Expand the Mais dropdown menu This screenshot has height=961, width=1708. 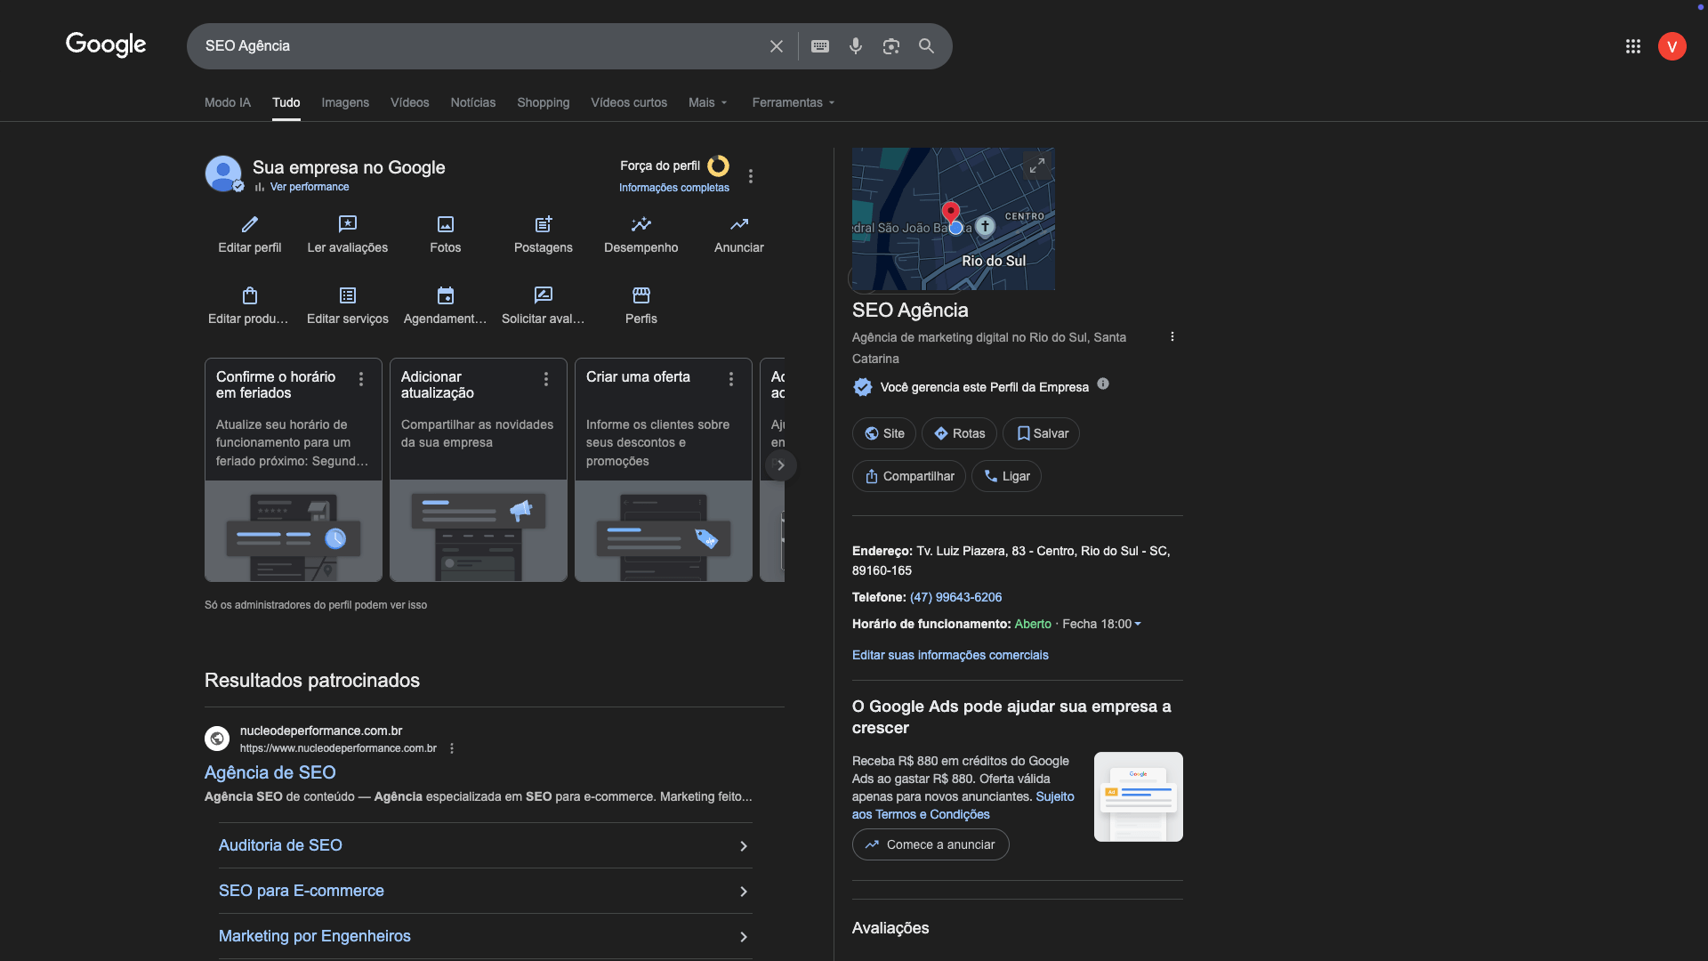[x=708, y=103]
